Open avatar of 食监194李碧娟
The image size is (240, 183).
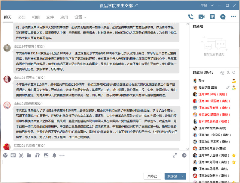click(7, 48)
